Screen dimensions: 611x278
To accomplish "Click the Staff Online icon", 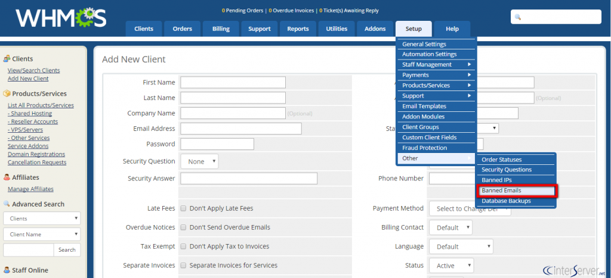I will pyautogui.click(x=7, y=270).
